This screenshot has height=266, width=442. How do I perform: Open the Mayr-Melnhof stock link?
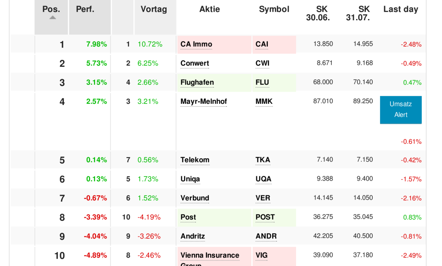click(204, 101)
